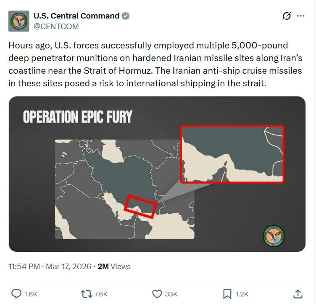This screenshot has height=304, width=316.
Task: Open the U.S. Central Command profile name
Action: point(76,16)
